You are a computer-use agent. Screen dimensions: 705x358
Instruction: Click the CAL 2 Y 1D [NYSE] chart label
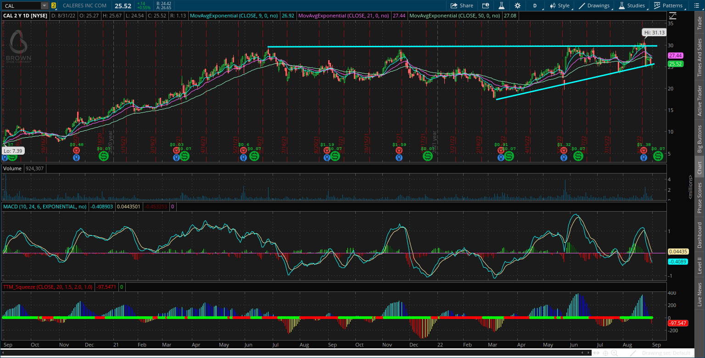pyautogui.click(x=25, y=15)
